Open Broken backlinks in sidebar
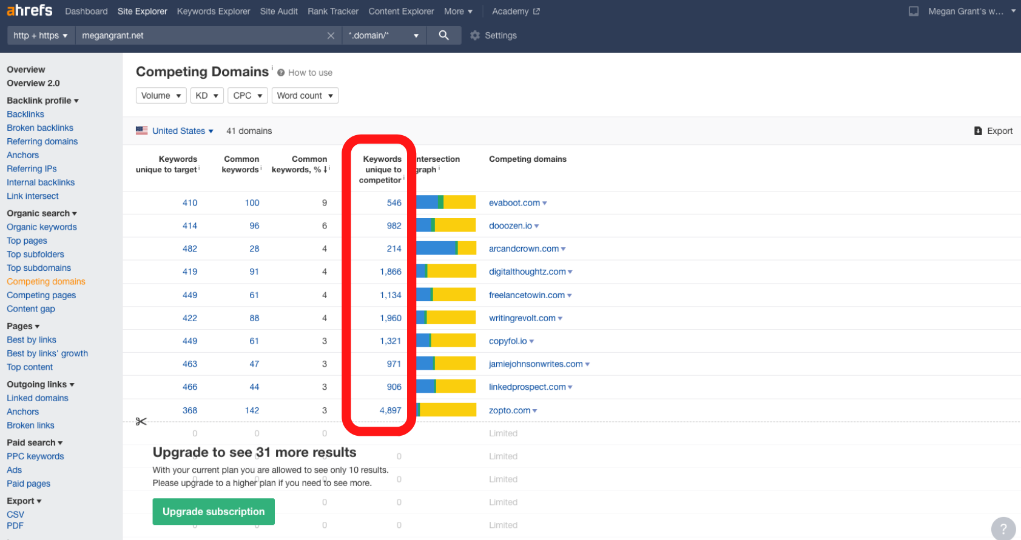This screenshot has width=1021, height=540. click(x=40, y=128)
